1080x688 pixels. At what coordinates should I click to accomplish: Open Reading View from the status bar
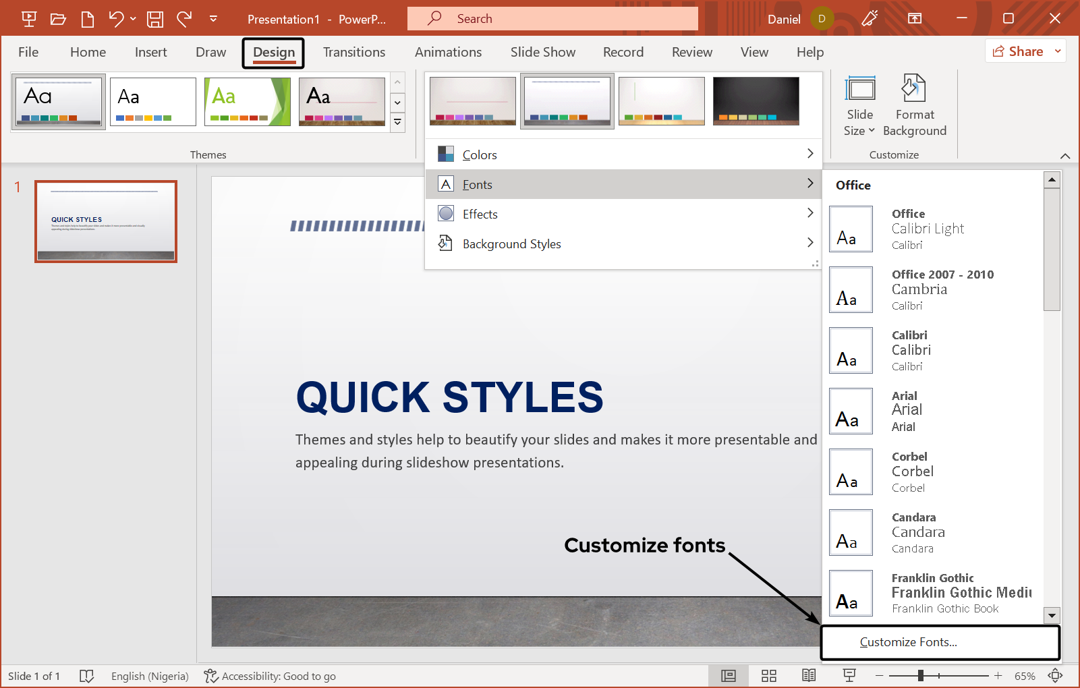point(808,675)
